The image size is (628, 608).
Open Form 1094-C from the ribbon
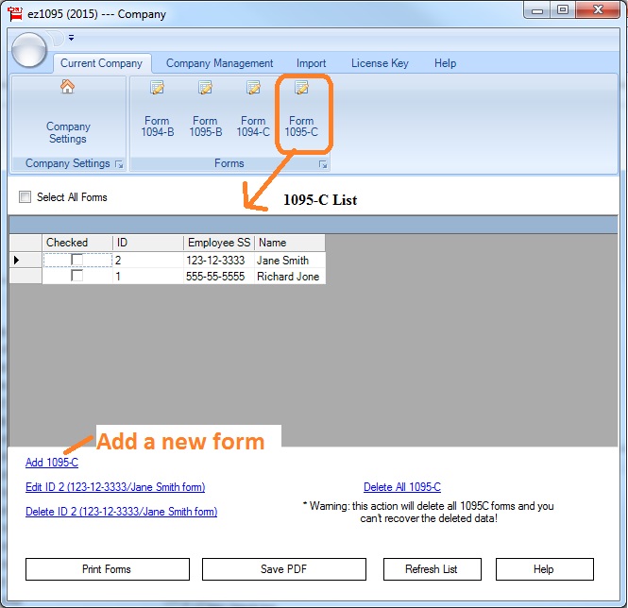point(253,113)
